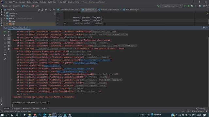Expand the ecommerce module
The height and width of the screenshot is (117, 209).
[x=5, y=13]
